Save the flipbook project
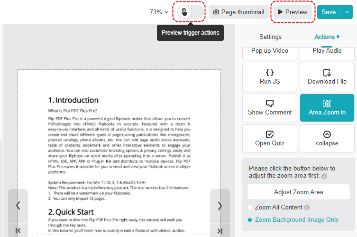The height and width of the screenshot is (237, 357). [x=329, y=12]
